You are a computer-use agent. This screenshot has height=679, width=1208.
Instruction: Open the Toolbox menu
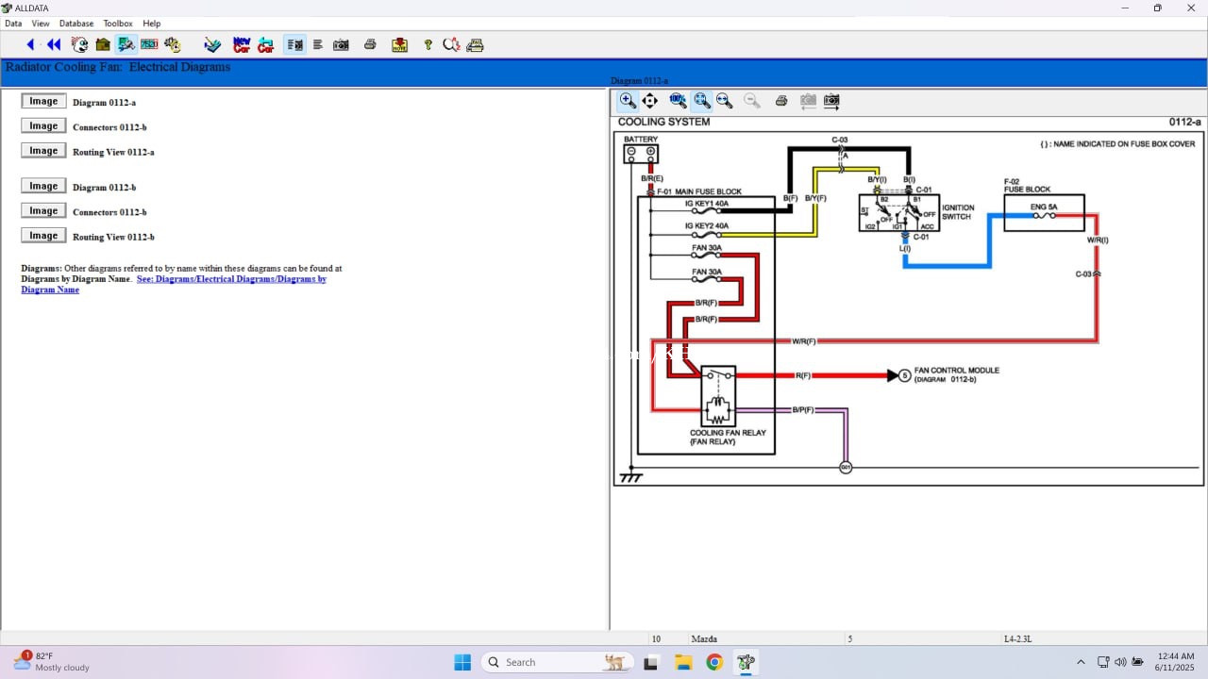(x=118, y=23)
